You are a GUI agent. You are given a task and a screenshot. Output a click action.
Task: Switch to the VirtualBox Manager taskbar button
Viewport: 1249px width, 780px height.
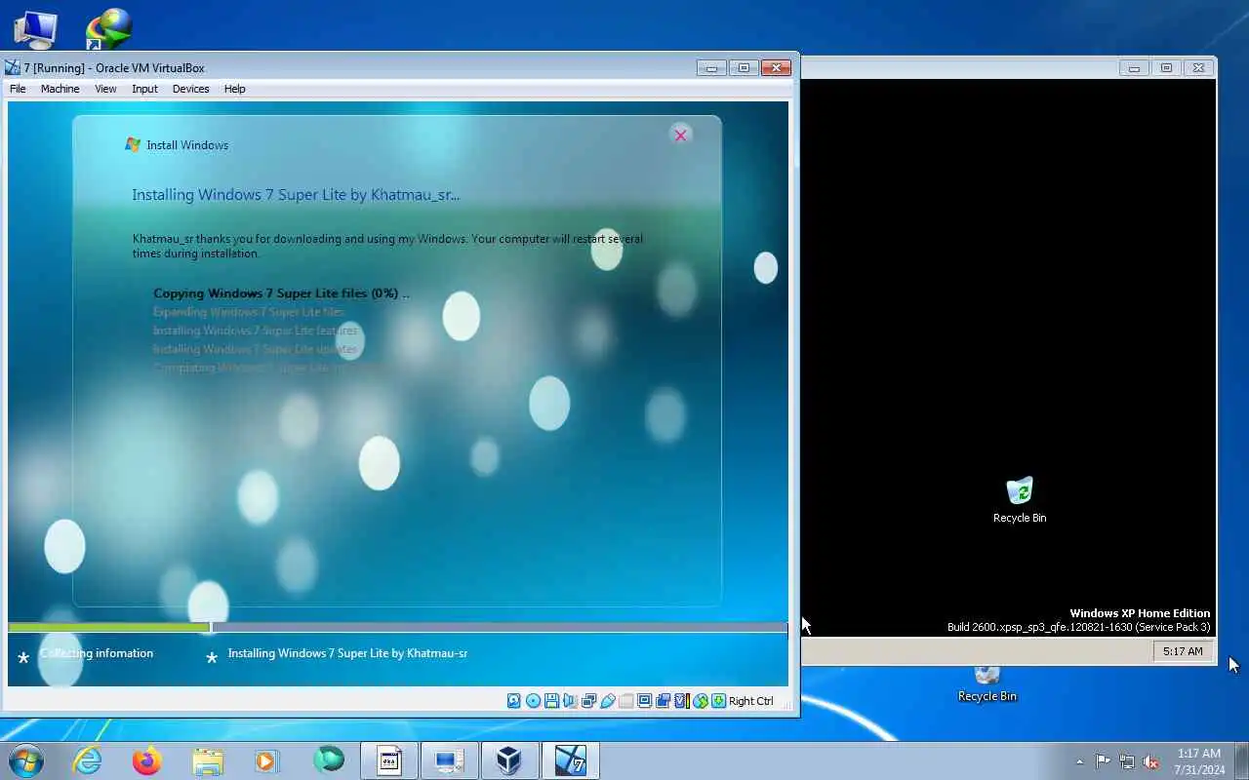coord(509,760)
